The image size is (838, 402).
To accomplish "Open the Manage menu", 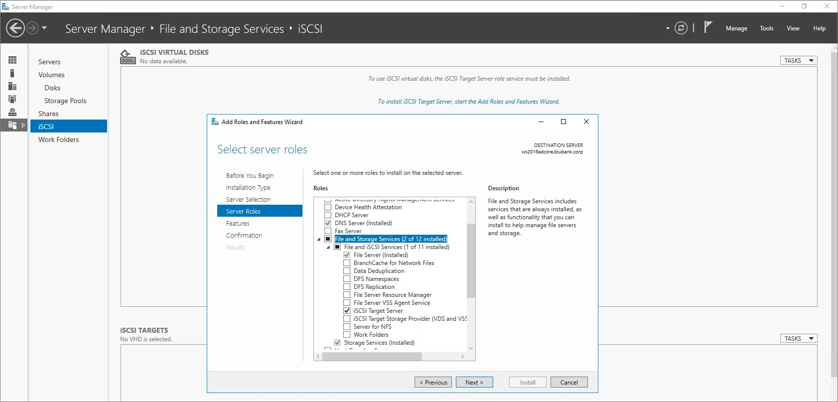I will pyautogui.click(x=736, y=28).
